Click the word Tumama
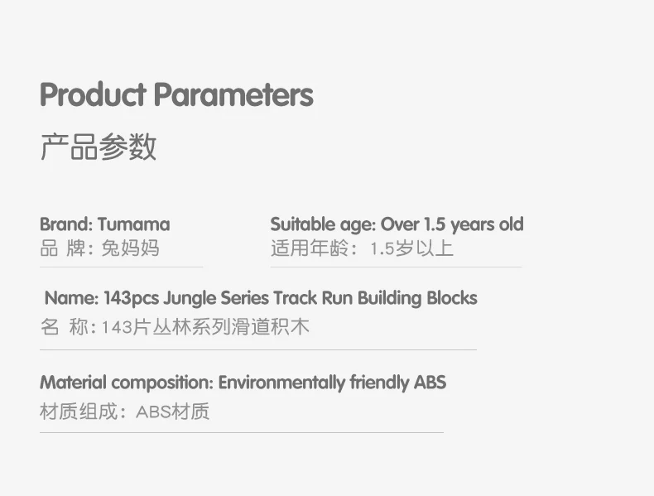Image resolution: width=654 pixels, height=496 pixels. coord(134,224)
